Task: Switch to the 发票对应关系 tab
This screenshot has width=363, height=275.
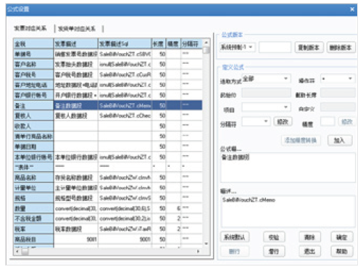Action: pos(30,28)
